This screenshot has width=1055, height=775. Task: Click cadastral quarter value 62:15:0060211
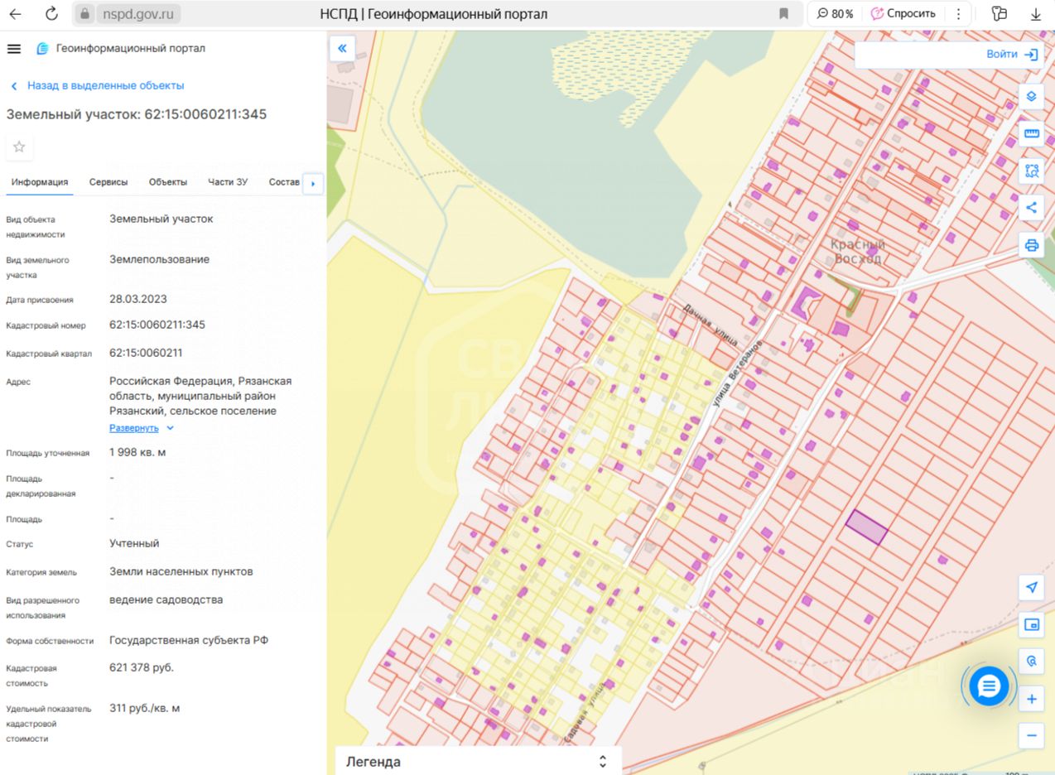tap(146, 353)
